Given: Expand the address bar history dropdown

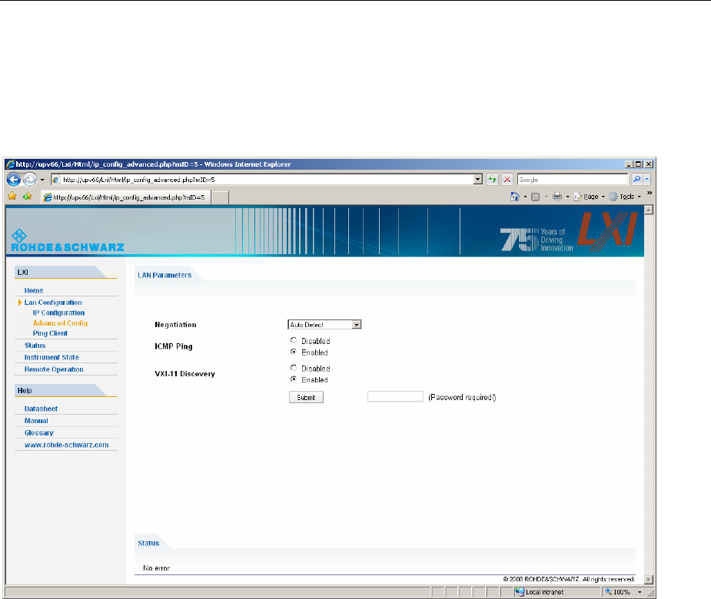Looking at the screenshot, I should tap(478, 180).
